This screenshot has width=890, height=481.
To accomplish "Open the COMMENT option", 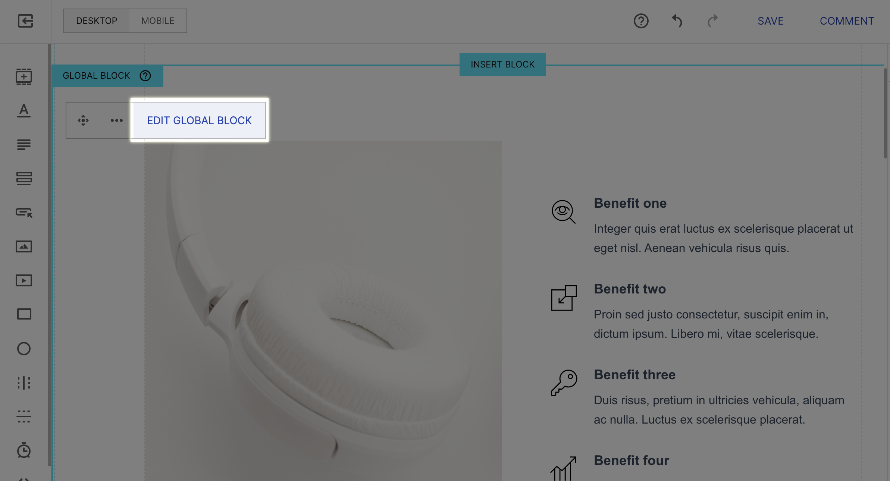I will 847,21.
